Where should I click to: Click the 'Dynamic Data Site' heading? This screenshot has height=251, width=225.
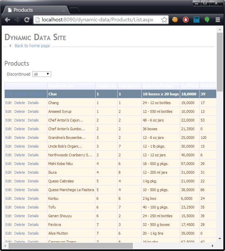click(35, 37)
